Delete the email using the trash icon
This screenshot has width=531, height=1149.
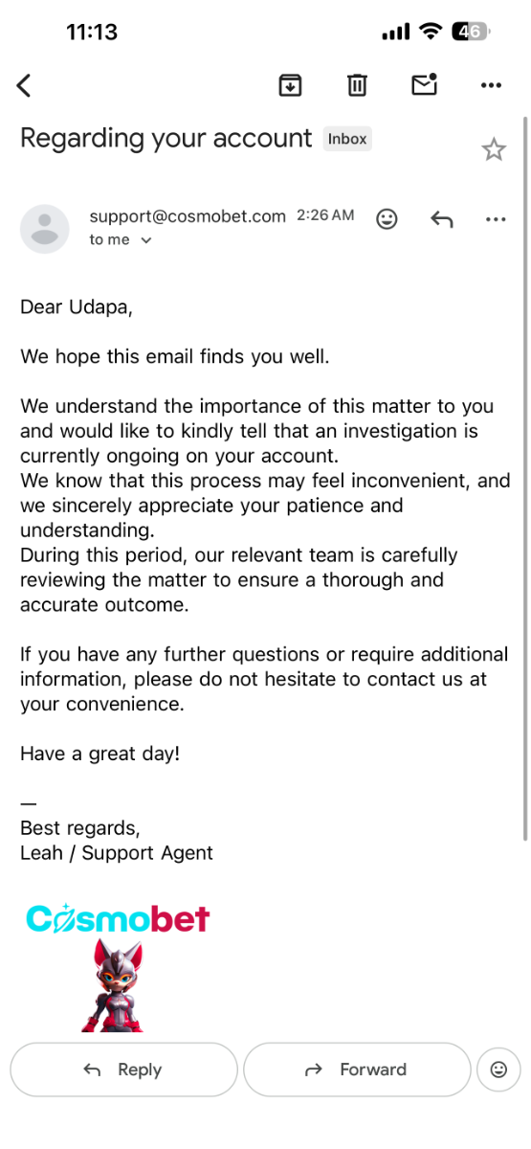point(357,85)
